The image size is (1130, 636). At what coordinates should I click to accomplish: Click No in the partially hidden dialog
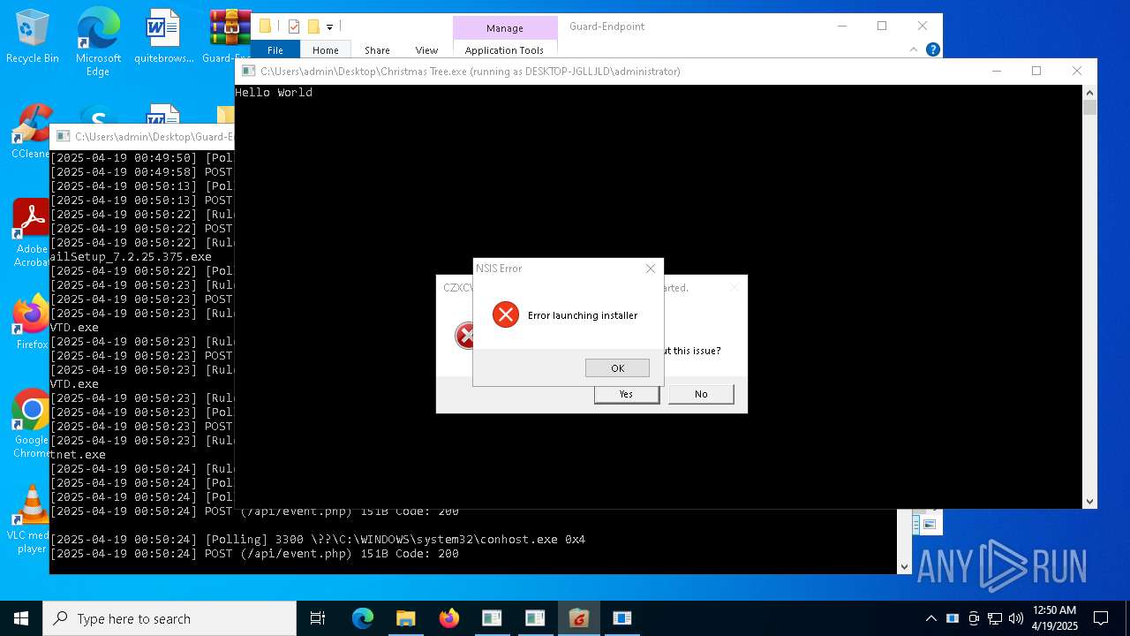coord(701,394)
